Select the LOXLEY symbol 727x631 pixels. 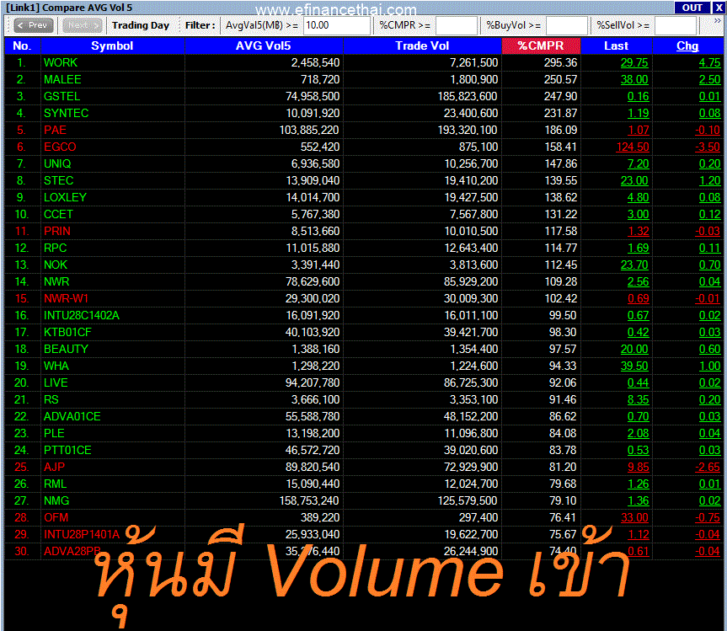[66, 197]
